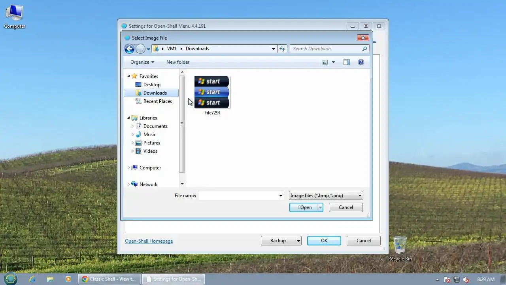Viewport: 506px width, 285px height.
Task: Select the Music library
Action: click(149, 135)
